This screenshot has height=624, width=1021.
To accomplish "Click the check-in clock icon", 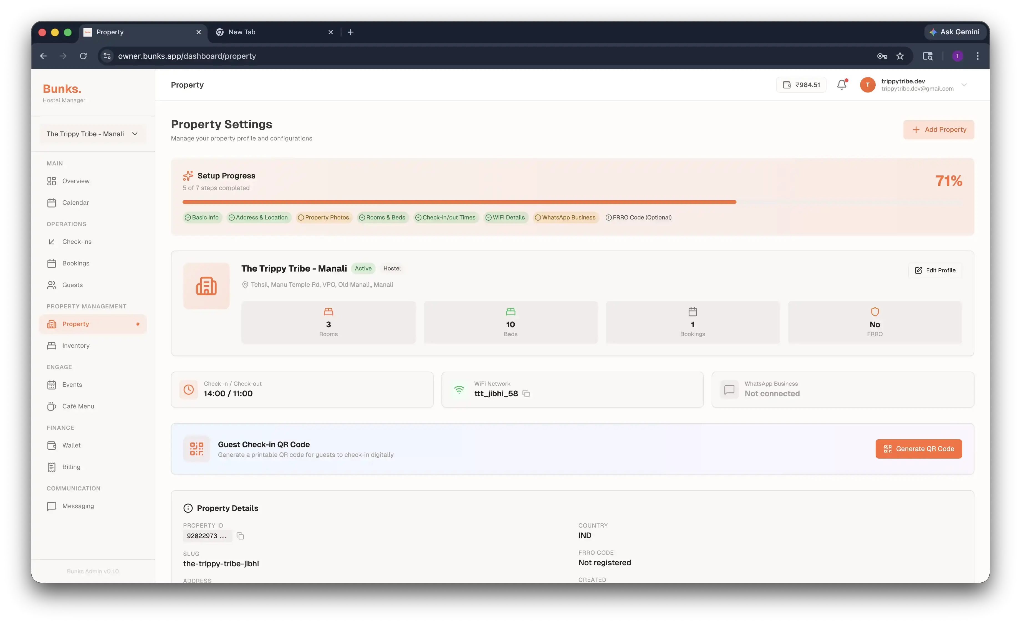I will click(189, 389).
